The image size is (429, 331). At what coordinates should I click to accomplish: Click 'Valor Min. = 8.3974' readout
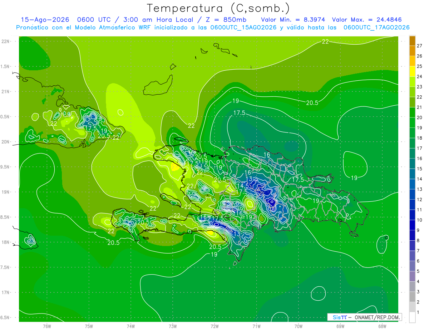pyautogui.click(x=293, y=20)
